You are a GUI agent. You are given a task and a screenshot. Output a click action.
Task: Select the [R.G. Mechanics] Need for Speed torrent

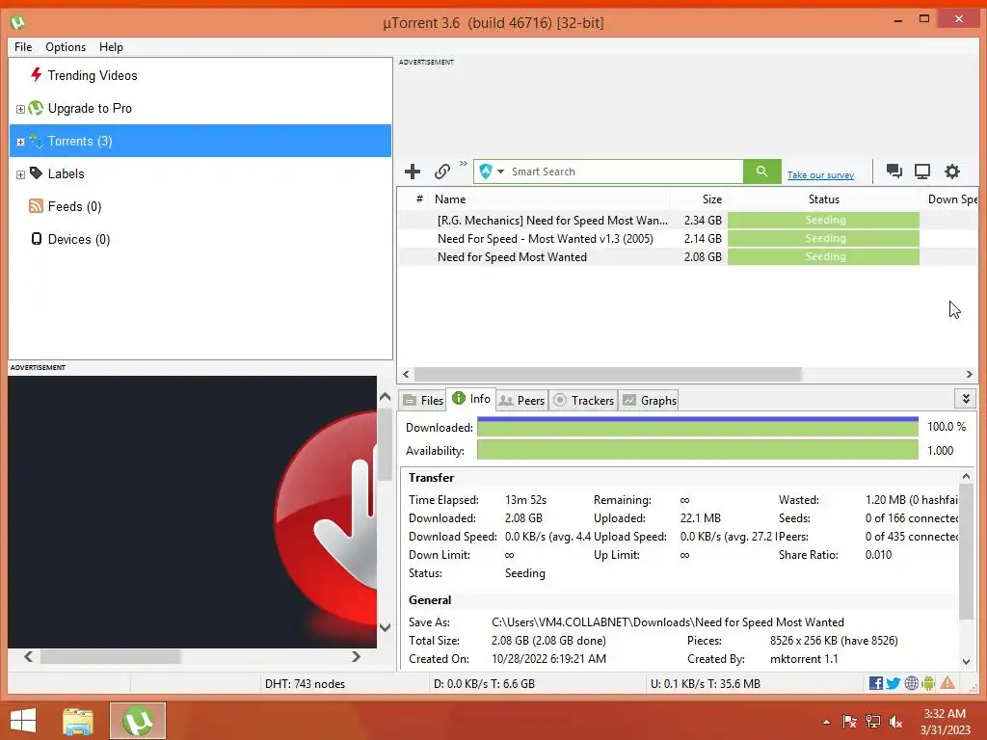552,221
